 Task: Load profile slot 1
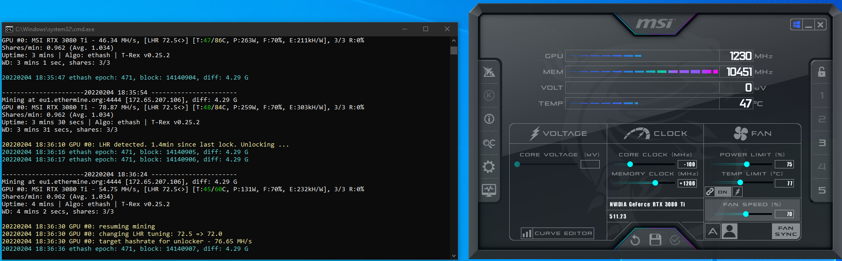tap(822, 95)
